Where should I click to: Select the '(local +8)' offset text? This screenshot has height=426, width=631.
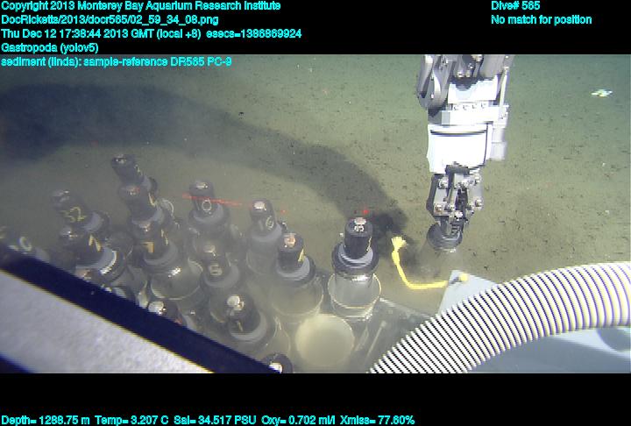[179, 33]
